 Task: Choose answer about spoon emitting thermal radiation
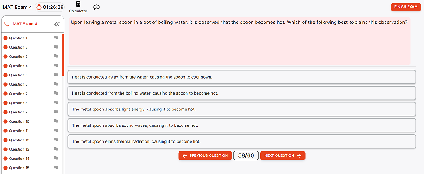pos(241,141)
